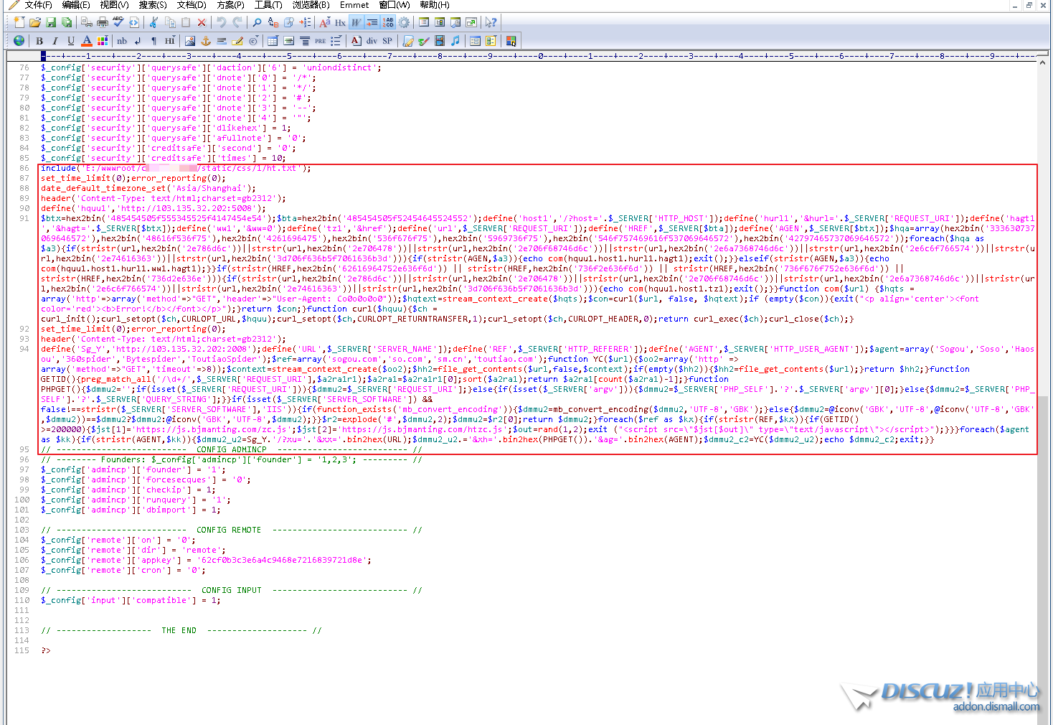The height and width of the screenshot is (725, 1053).
Task: Open Replace with the A-to-B icon
Action: click(x=273, y=22)
